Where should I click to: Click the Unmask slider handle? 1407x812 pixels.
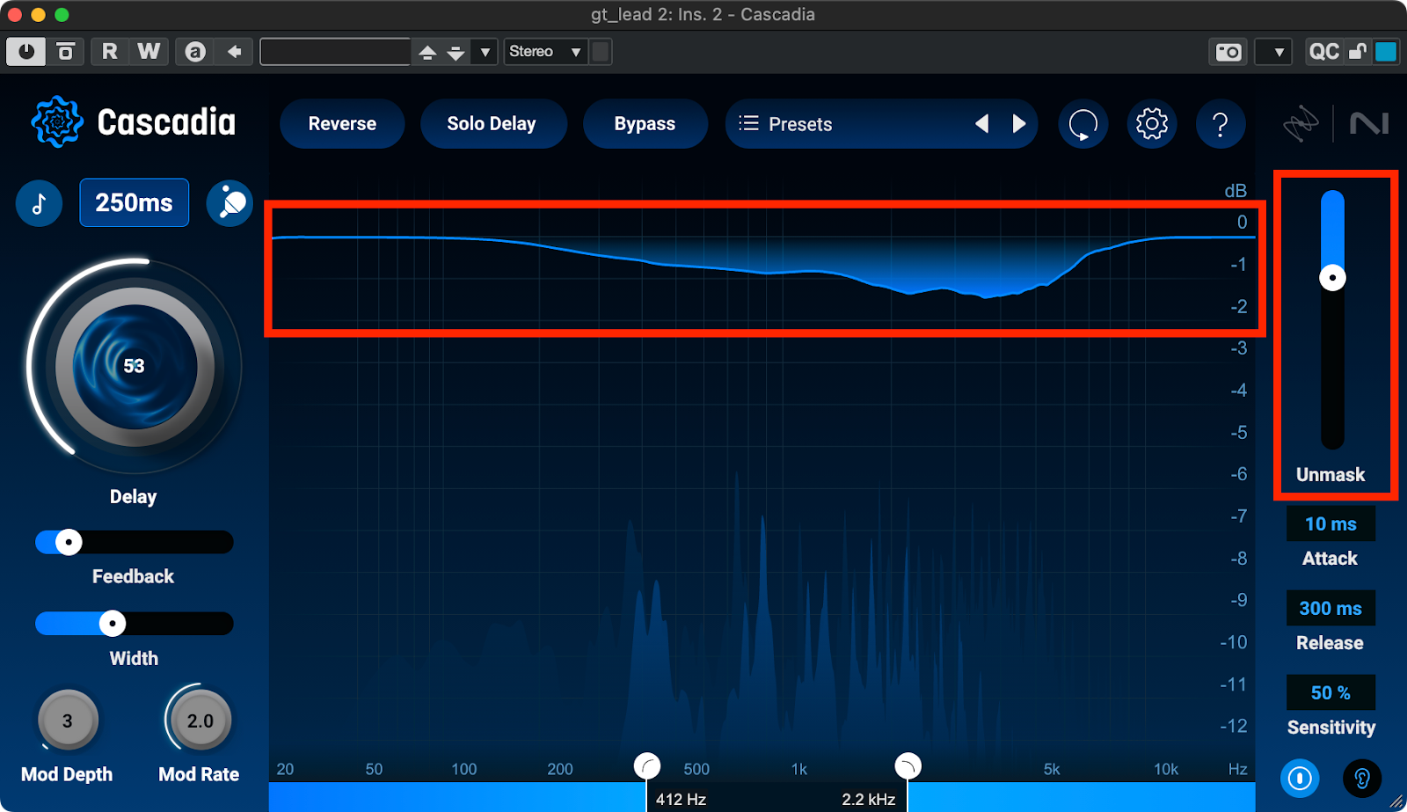pyautogui.click(x=1332, y=278)
